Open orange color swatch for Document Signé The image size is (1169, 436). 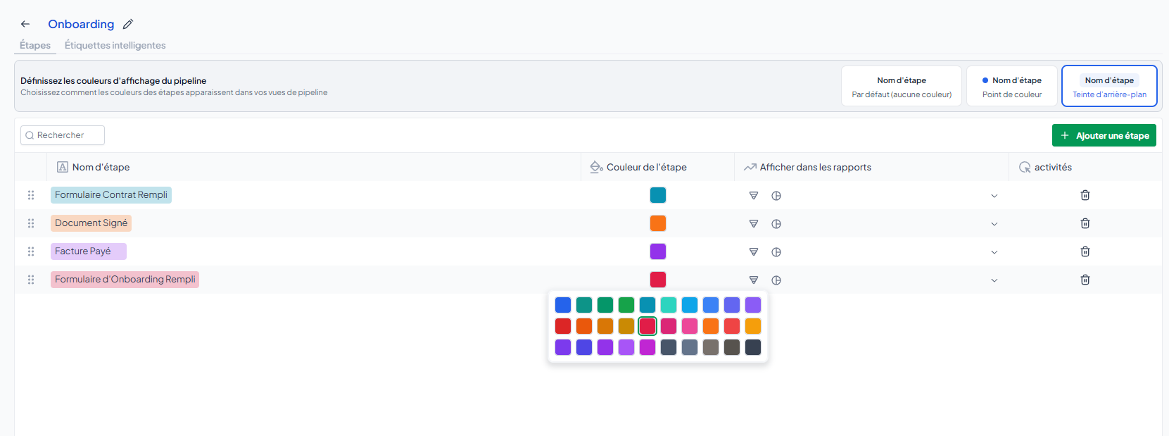tap(658, 223)
